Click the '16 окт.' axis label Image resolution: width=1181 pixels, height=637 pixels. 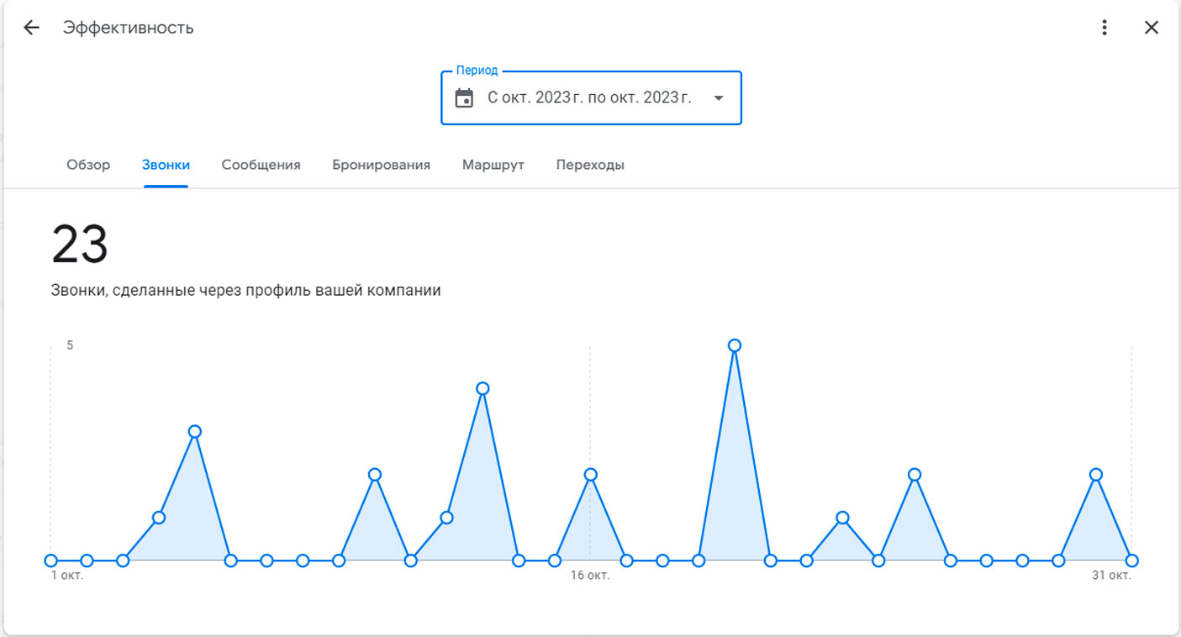(590, 576)
